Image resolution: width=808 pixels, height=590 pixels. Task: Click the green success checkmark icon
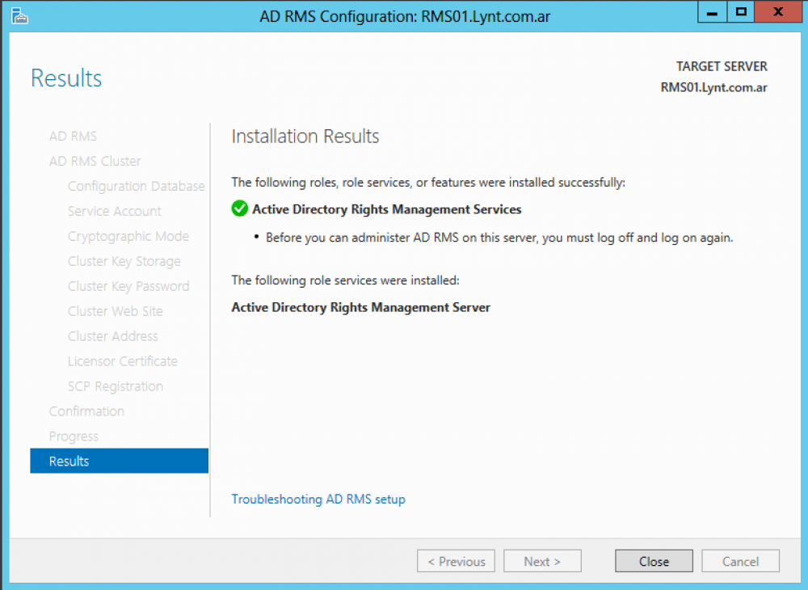point(240,209)
